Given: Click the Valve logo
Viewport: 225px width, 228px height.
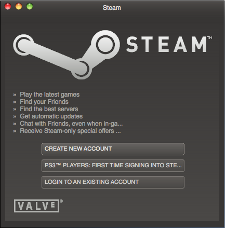Looking at the screenshot, I should (x=36, y=206).
